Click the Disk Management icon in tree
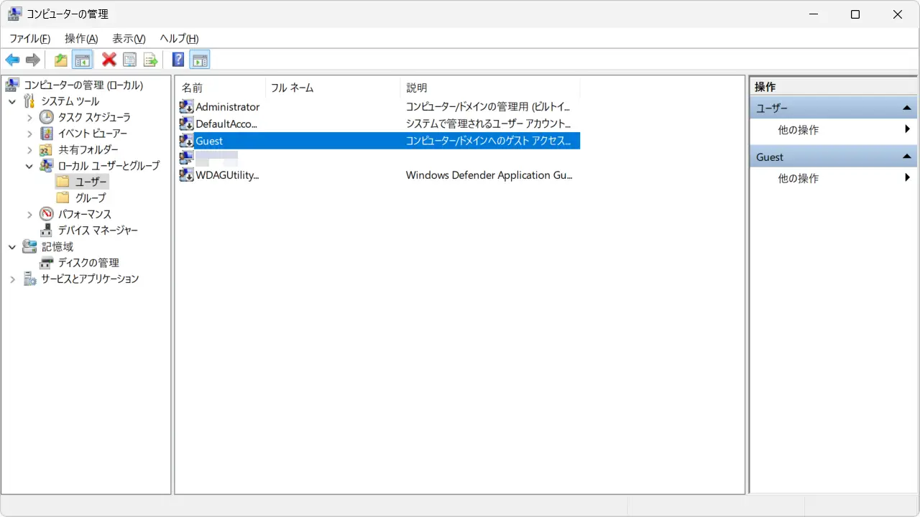The height and width of the screenshot is (517, 920). point(47,263)
